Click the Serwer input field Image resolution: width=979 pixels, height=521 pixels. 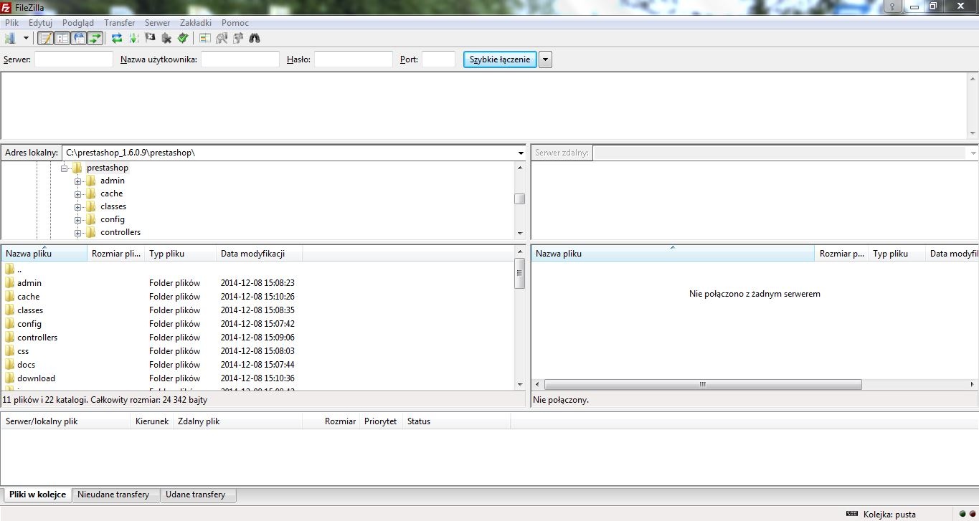(x=74, y=59)
